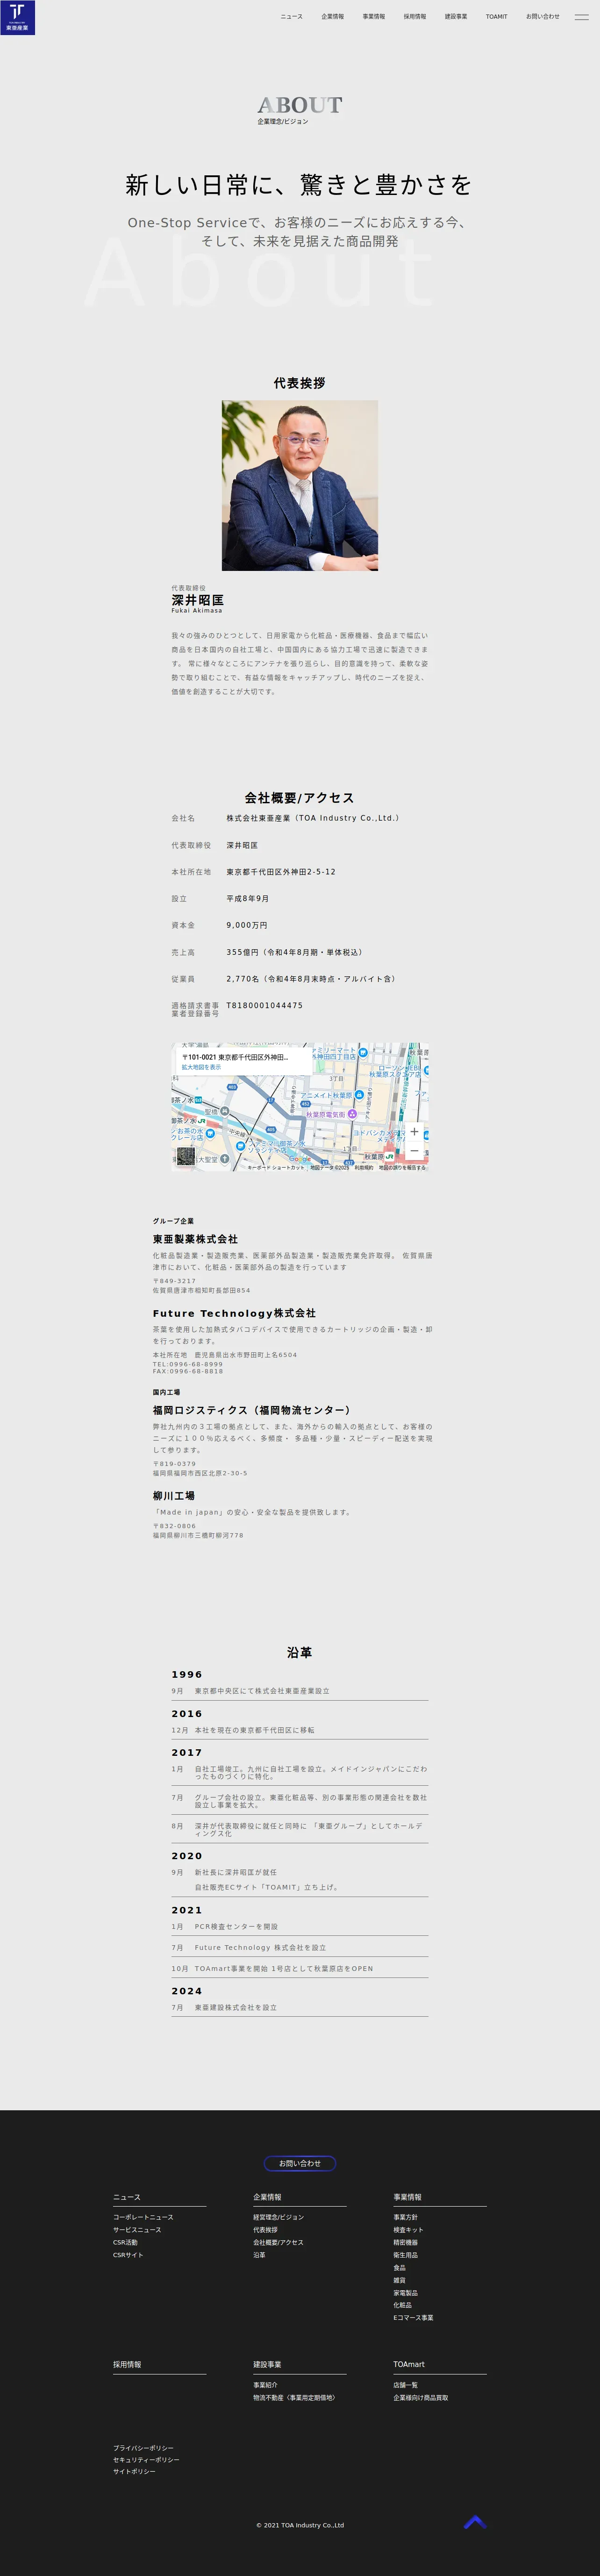Open the footer 精密機器 link

[x=405, y=2242]
